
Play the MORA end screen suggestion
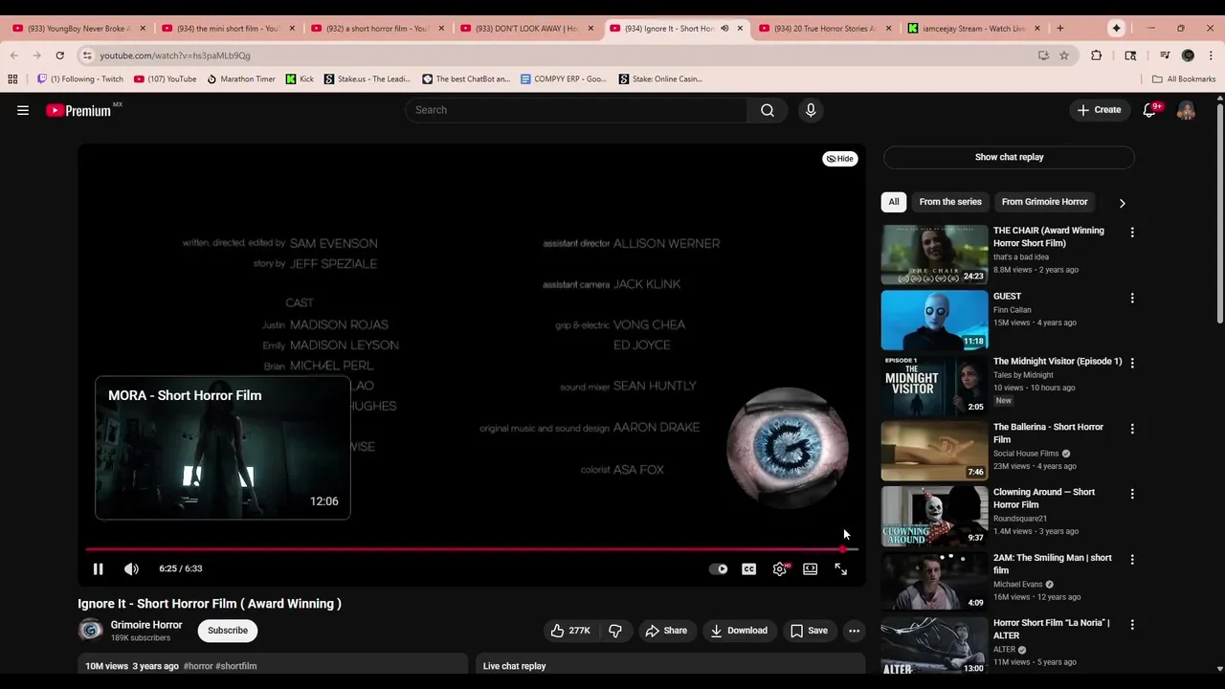point(223,448)
